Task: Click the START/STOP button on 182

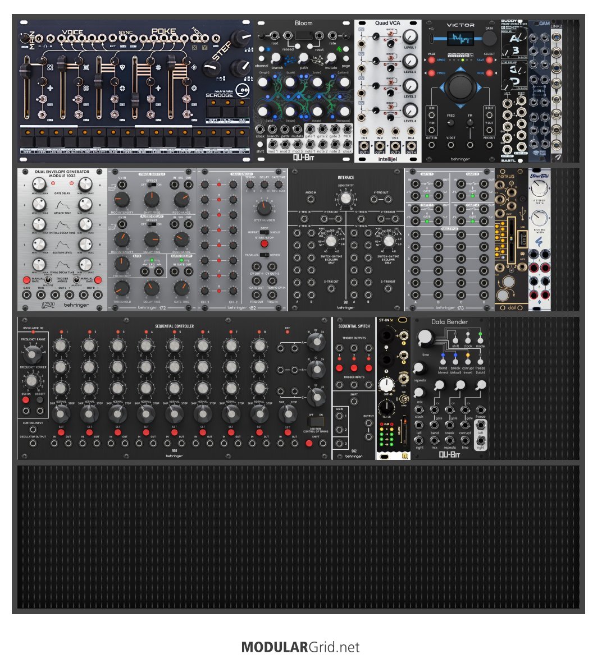Action: tap(264, 244)
